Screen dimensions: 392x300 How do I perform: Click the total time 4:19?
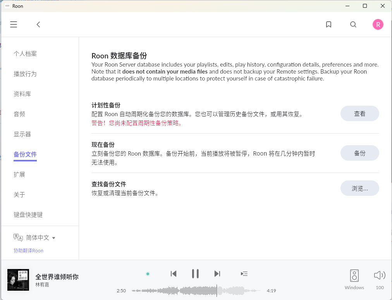tap(271, 291)
